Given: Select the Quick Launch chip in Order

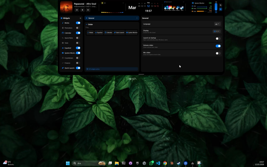Looking at the screenshot, I should pos(119,33).
